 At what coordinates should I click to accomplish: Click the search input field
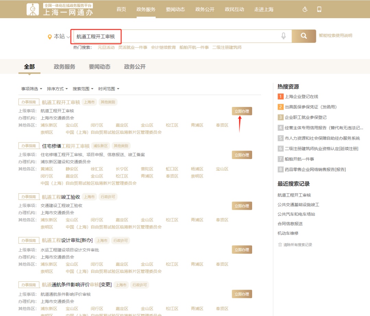click(x=178, y=36)
